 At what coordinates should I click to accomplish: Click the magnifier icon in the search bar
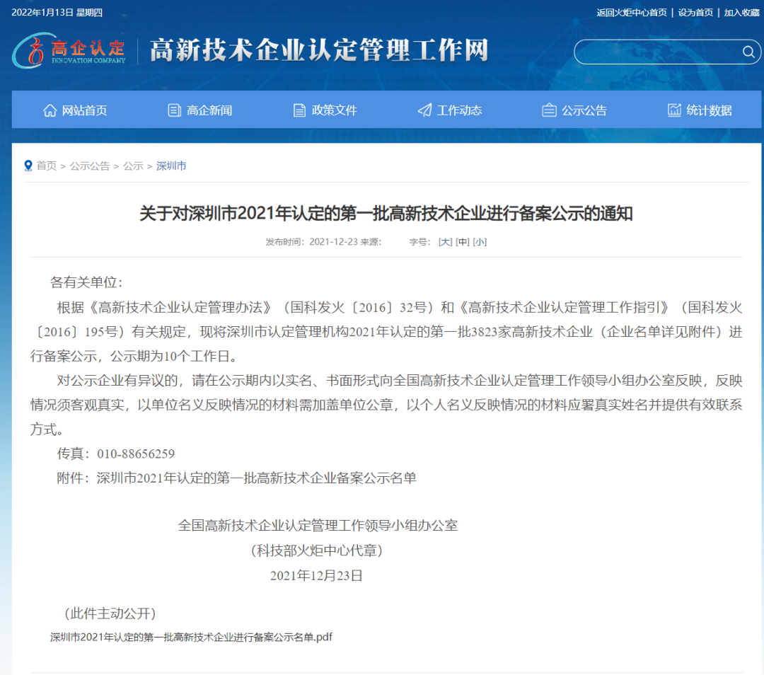(x=748, y=52)
